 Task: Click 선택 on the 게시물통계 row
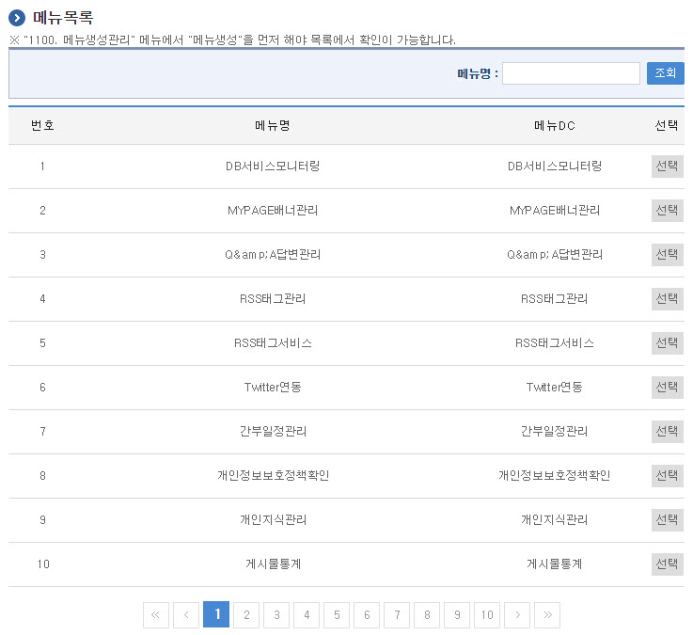pos(667,564)
